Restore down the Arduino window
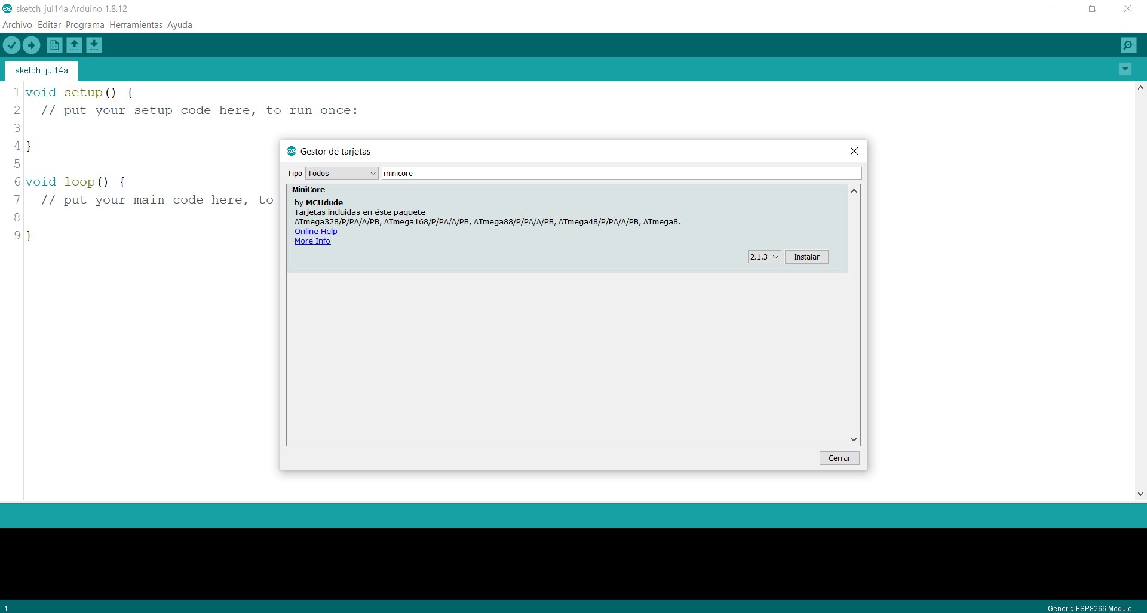Screen dimensions: 1147x613 [1093, 8]
